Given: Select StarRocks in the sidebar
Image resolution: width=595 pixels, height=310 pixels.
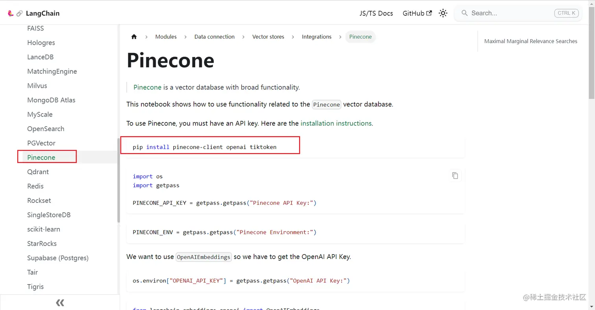Looking at the screenshot, I should point(42,244).
